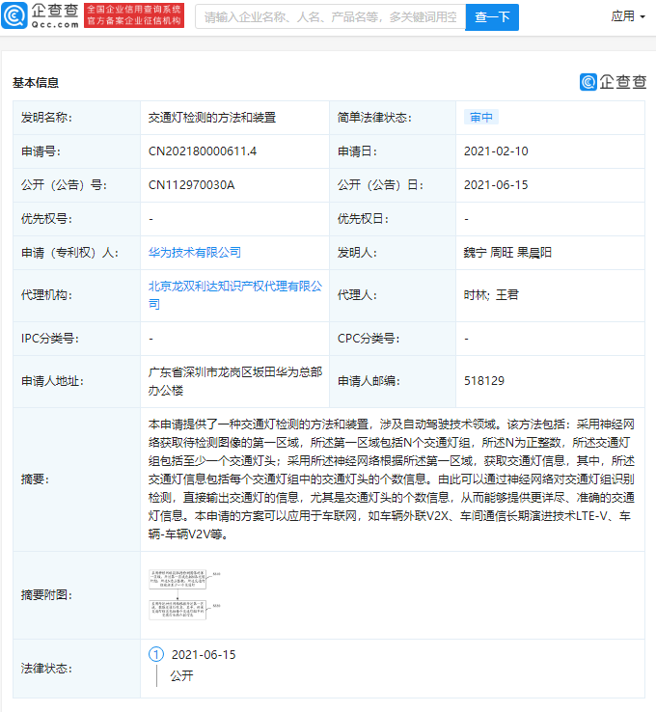Click the 公开 entry under 法律状态
This screenshot has height=712, width=656.
pos(181,676)
